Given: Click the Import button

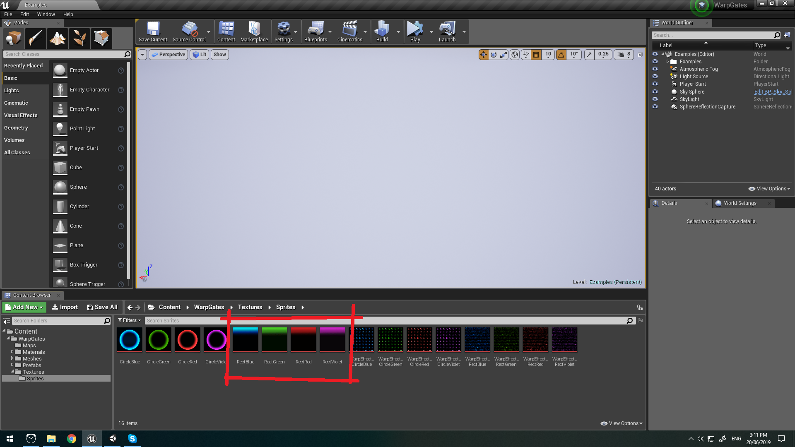Looking at the screenshot, I should tap(65, 307).
